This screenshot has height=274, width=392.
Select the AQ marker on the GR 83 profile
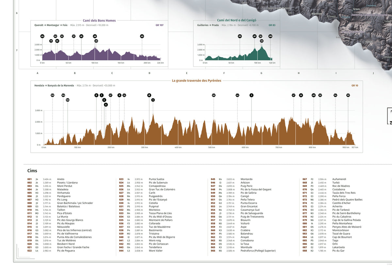click(240, 36)
